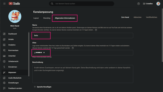Click the Einstellungen gear icon
Viewport: 163px width, 92px height.
[x=4, y=83]
